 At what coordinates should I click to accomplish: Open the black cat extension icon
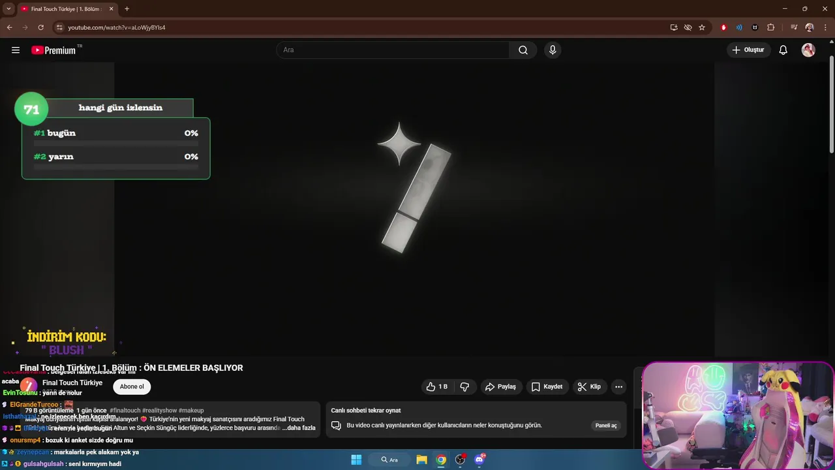point(755,27)
